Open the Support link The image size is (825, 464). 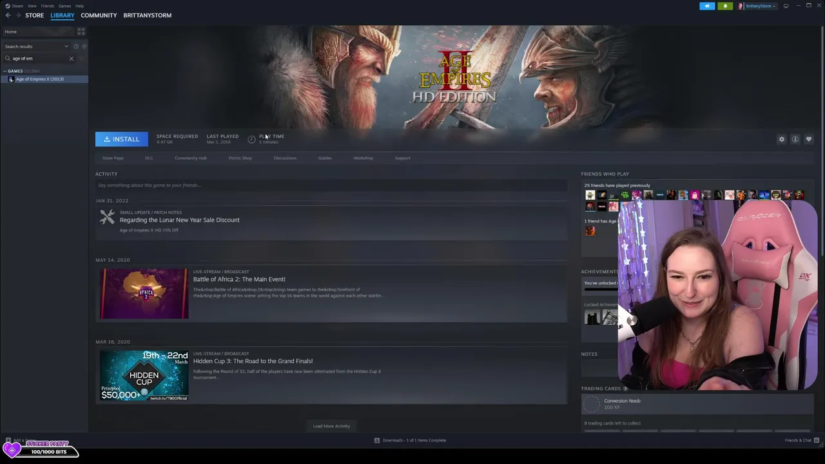[402, 158]
